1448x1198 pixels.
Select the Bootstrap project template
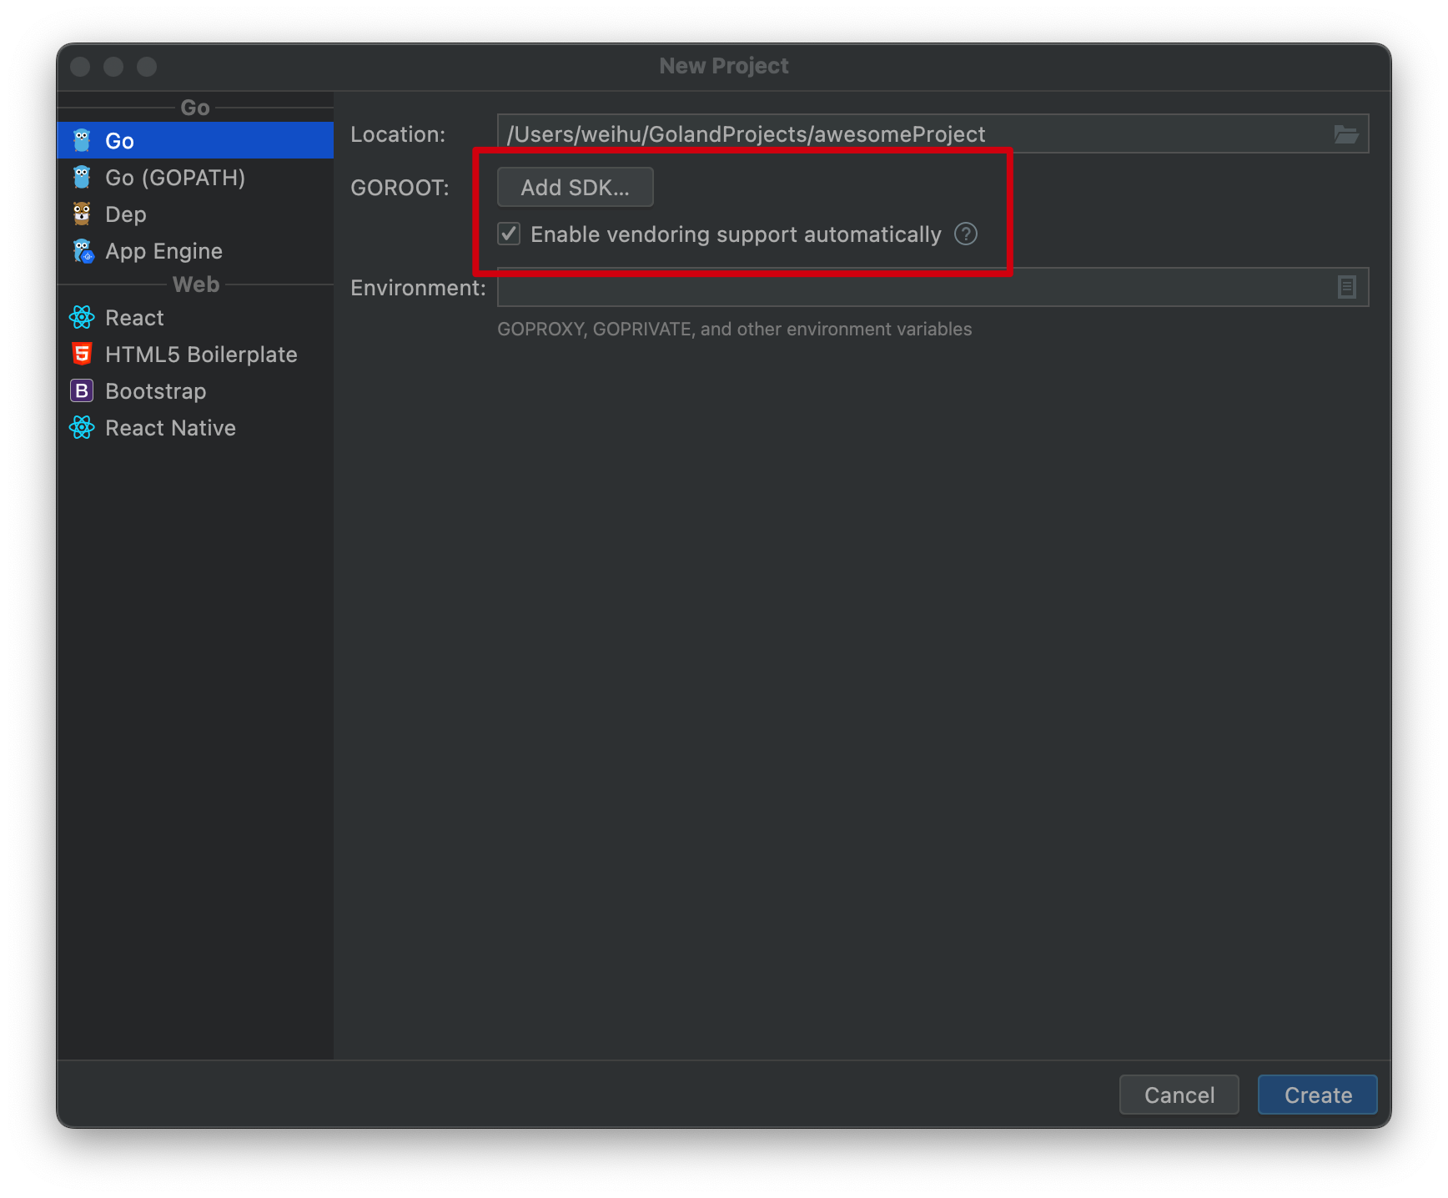195,390
